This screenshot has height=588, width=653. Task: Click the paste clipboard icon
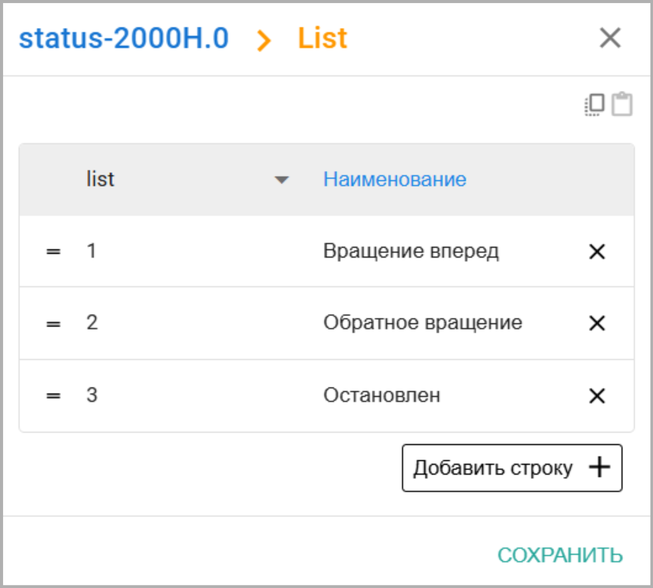621,104
